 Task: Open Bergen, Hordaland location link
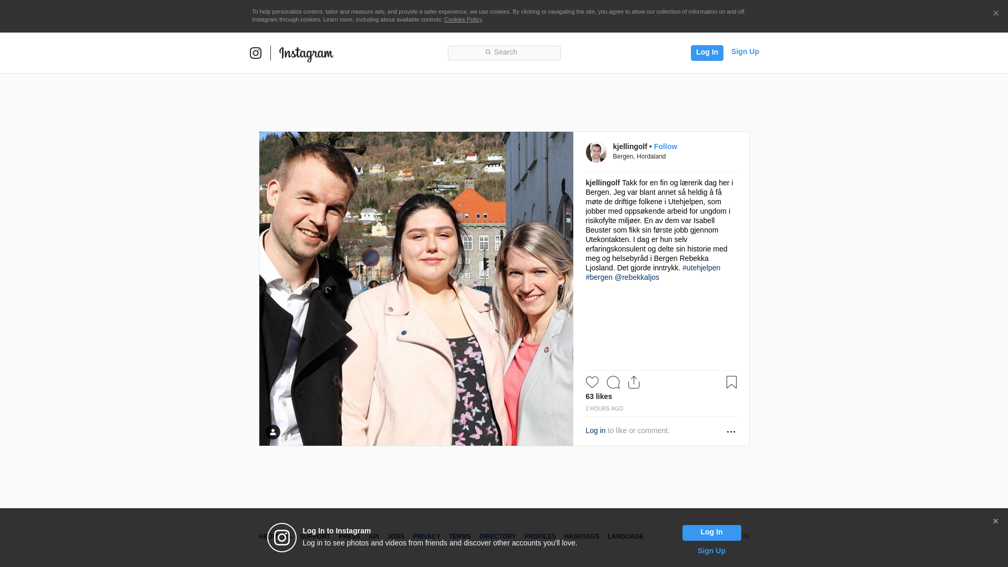point(639,156)
